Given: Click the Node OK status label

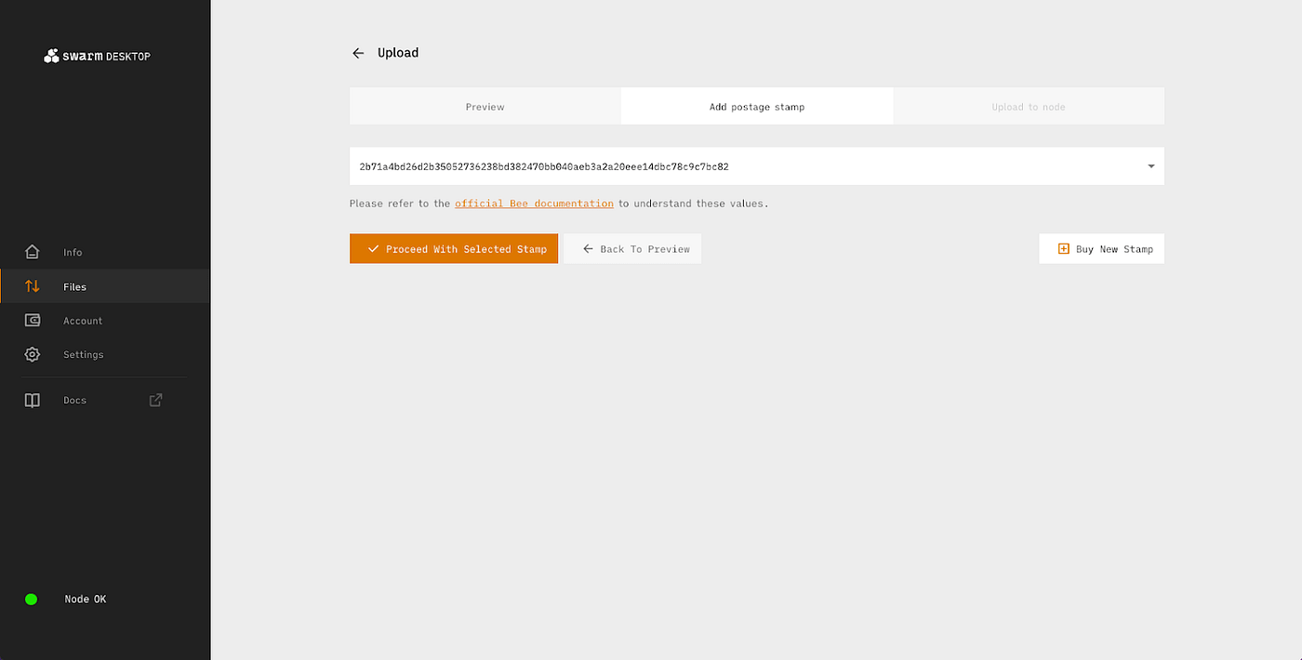Looking at the screenshot, I should coord(86,600).
